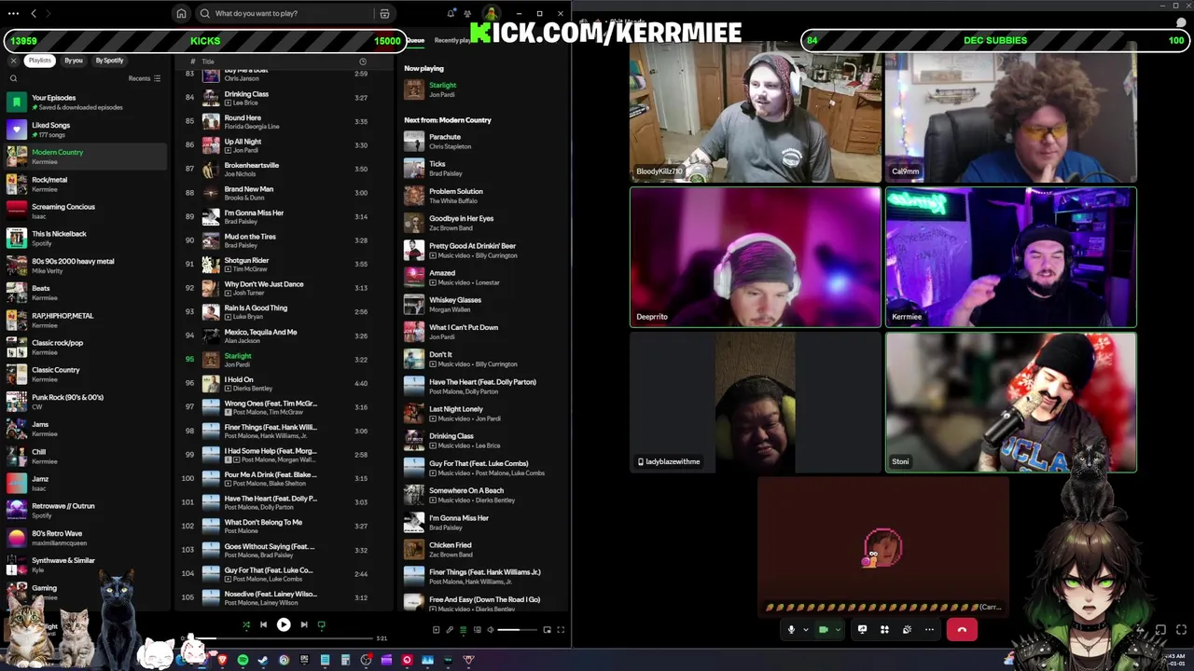Open Your Episodes in the library
This screenshot has height=671, width=1194.
86,102
